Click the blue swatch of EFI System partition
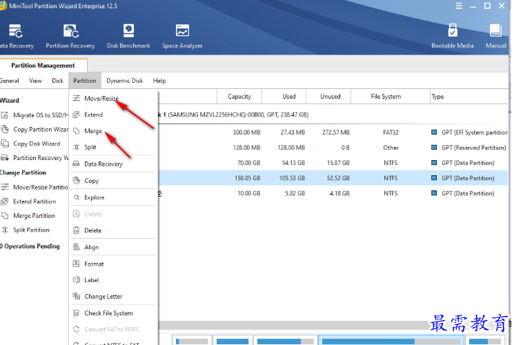The width and height of the screenshot is (514, 345). (434, 132)
